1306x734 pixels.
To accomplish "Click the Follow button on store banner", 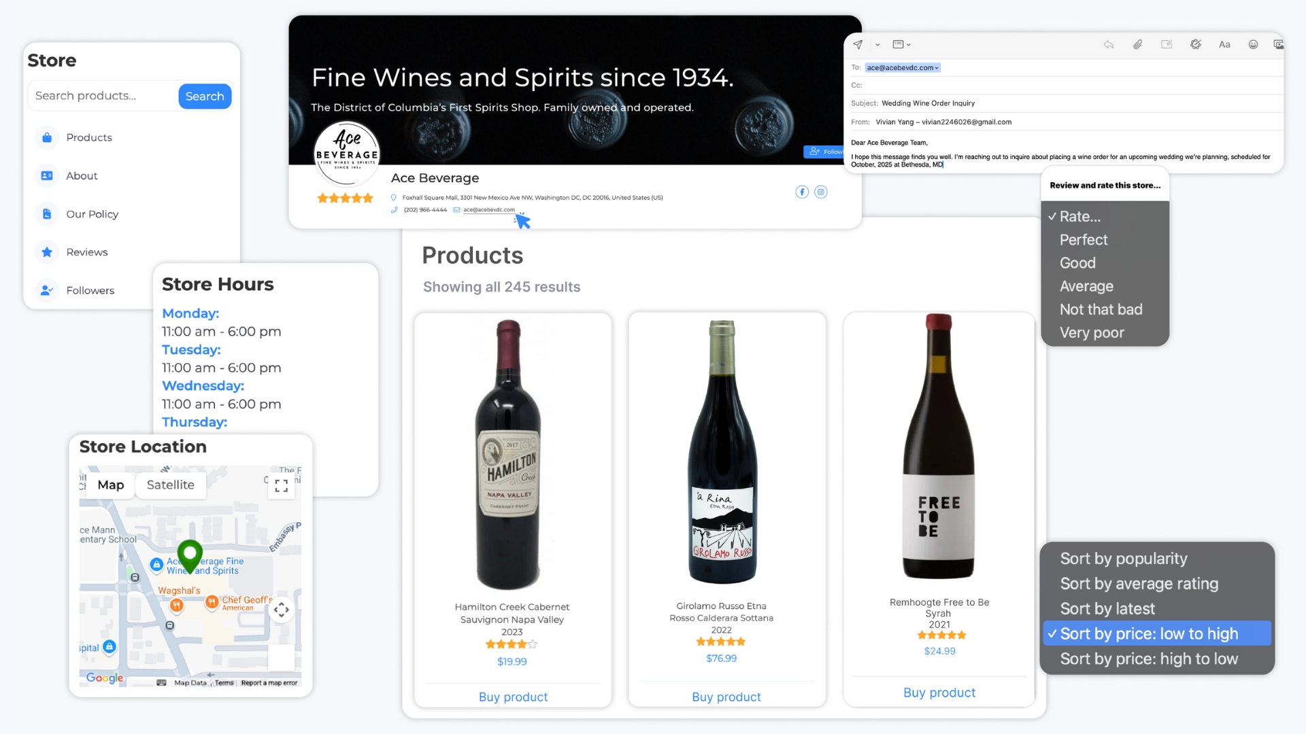I will 825,152.
